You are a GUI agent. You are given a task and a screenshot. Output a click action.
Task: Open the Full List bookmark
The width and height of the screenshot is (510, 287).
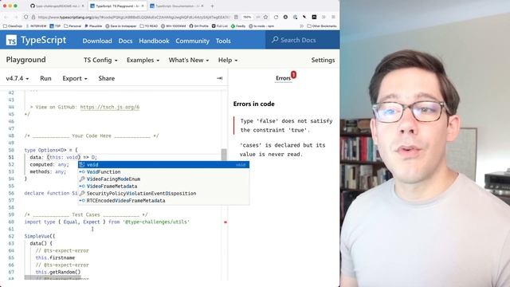pos(220,26)
